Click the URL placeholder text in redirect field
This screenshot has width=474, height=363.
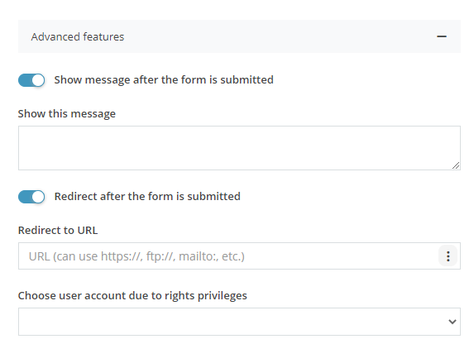point(136,256)
